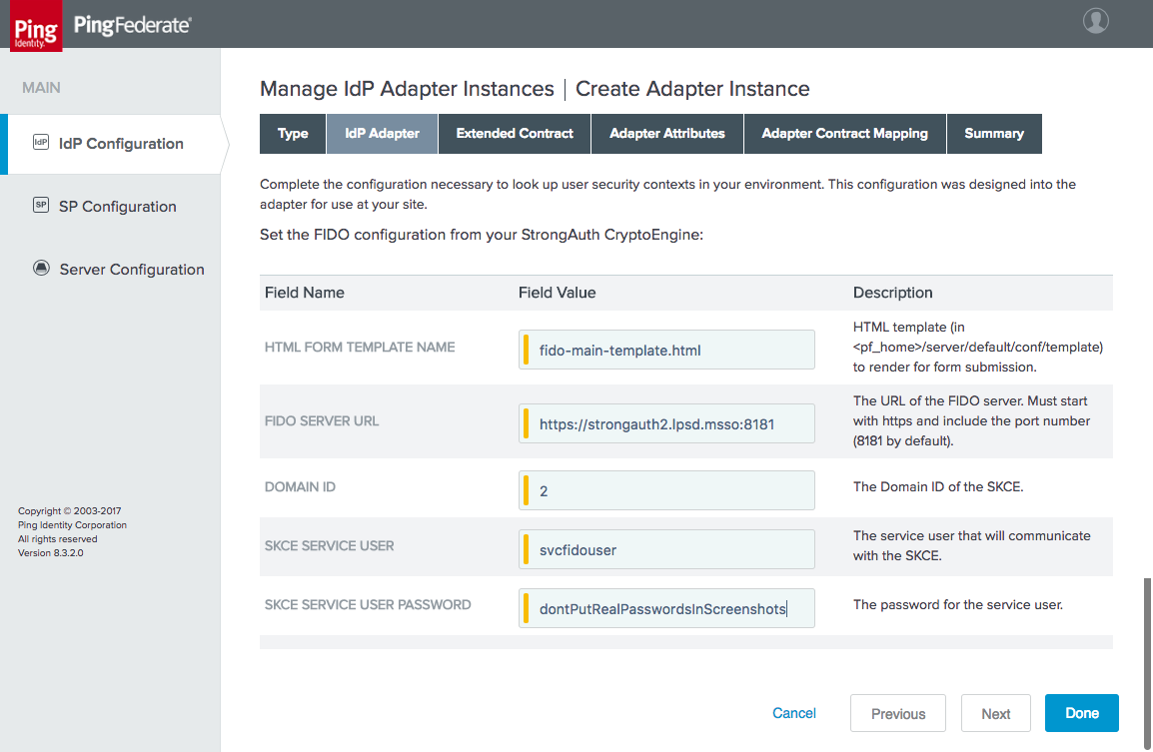Go back with the Previous button
1153x752 pixels.
click(898, 713)
